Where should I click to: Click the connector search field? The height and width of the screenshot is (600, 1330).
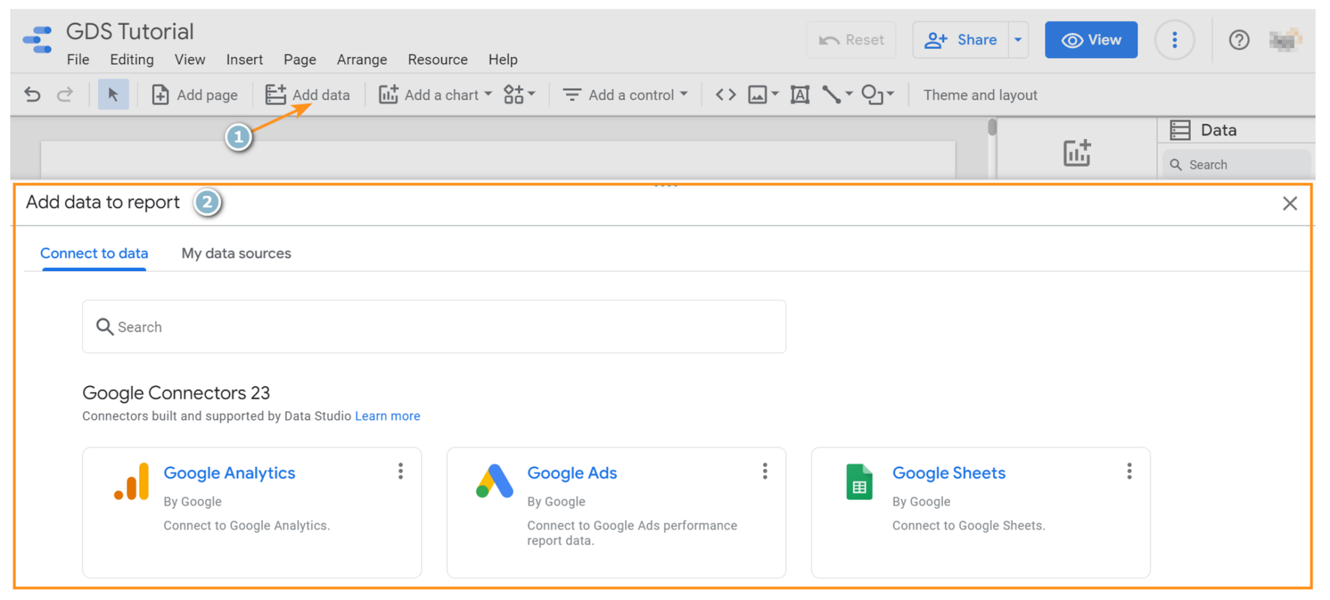point(434,326)
